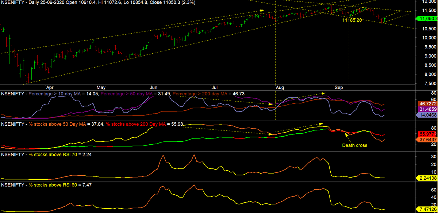Image resolution: width=438 pixels, height=213 pixels.
Task: Click the '% stocks above 200 Day MA = 55.98' label
Action: [145, 125]
